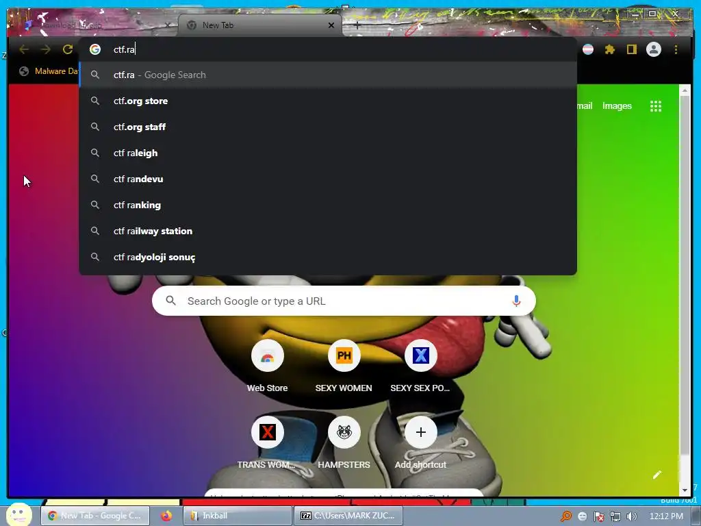Click the page scrollbar down arrow
701x526 pixels.
click(x=685, y=491)
